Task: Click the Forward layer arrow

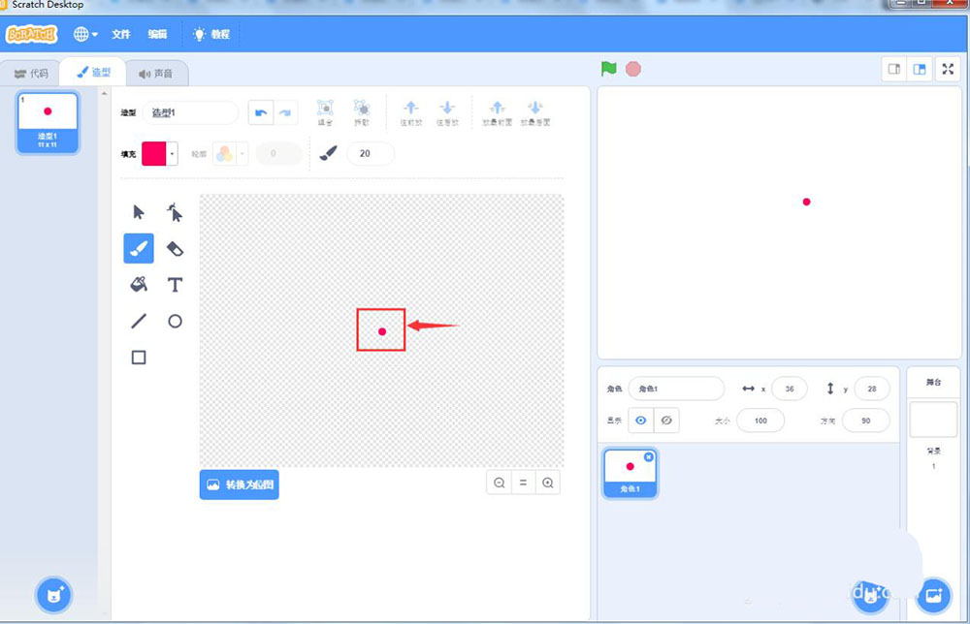Action: click(410, 113)
